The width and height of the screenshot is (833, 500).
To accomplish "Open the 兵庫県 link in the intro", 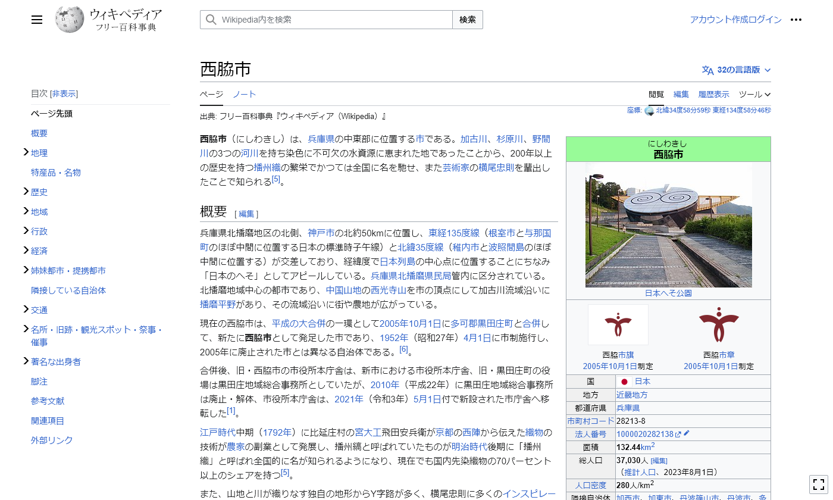I will click(x=321, y=139).
